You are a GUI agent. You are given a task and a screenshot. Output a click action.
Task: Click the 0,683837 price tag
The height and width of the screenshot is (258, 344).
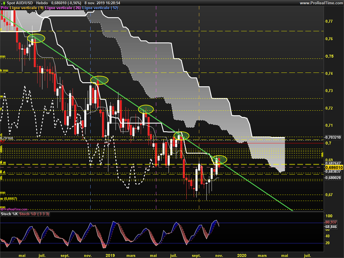tap(333, 171)
